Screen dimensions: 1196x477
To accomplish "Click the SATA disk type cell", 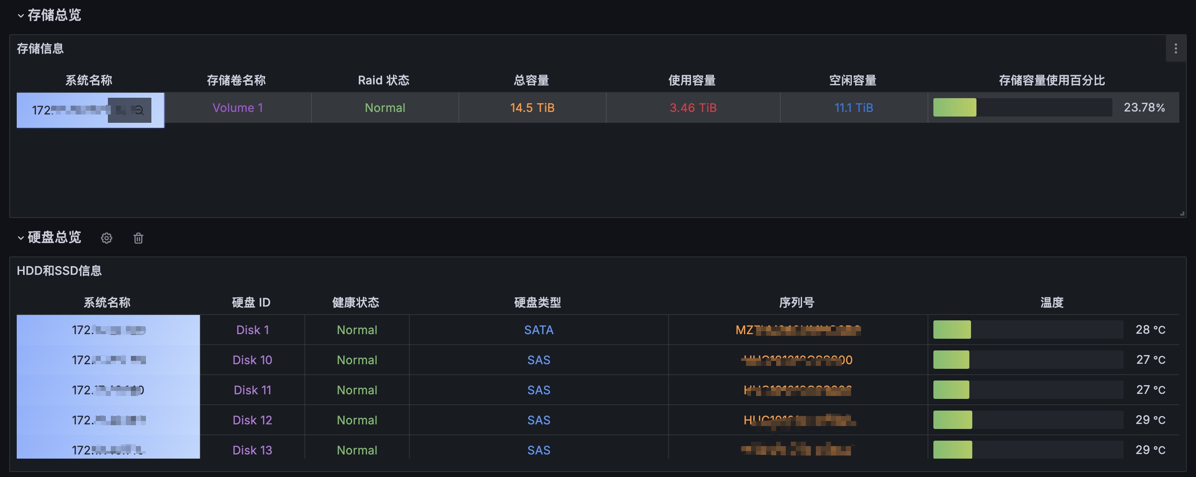I will click(539, 330).
